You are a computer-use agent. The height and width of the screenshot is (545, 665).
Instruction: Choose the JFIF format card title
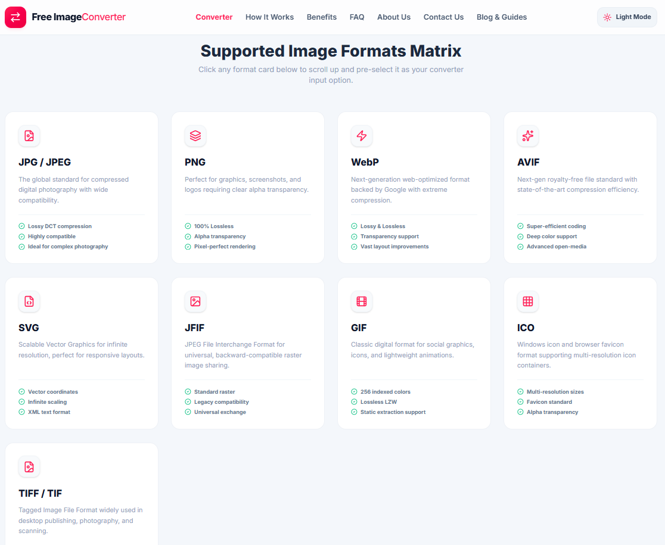(x=194, y=328)
